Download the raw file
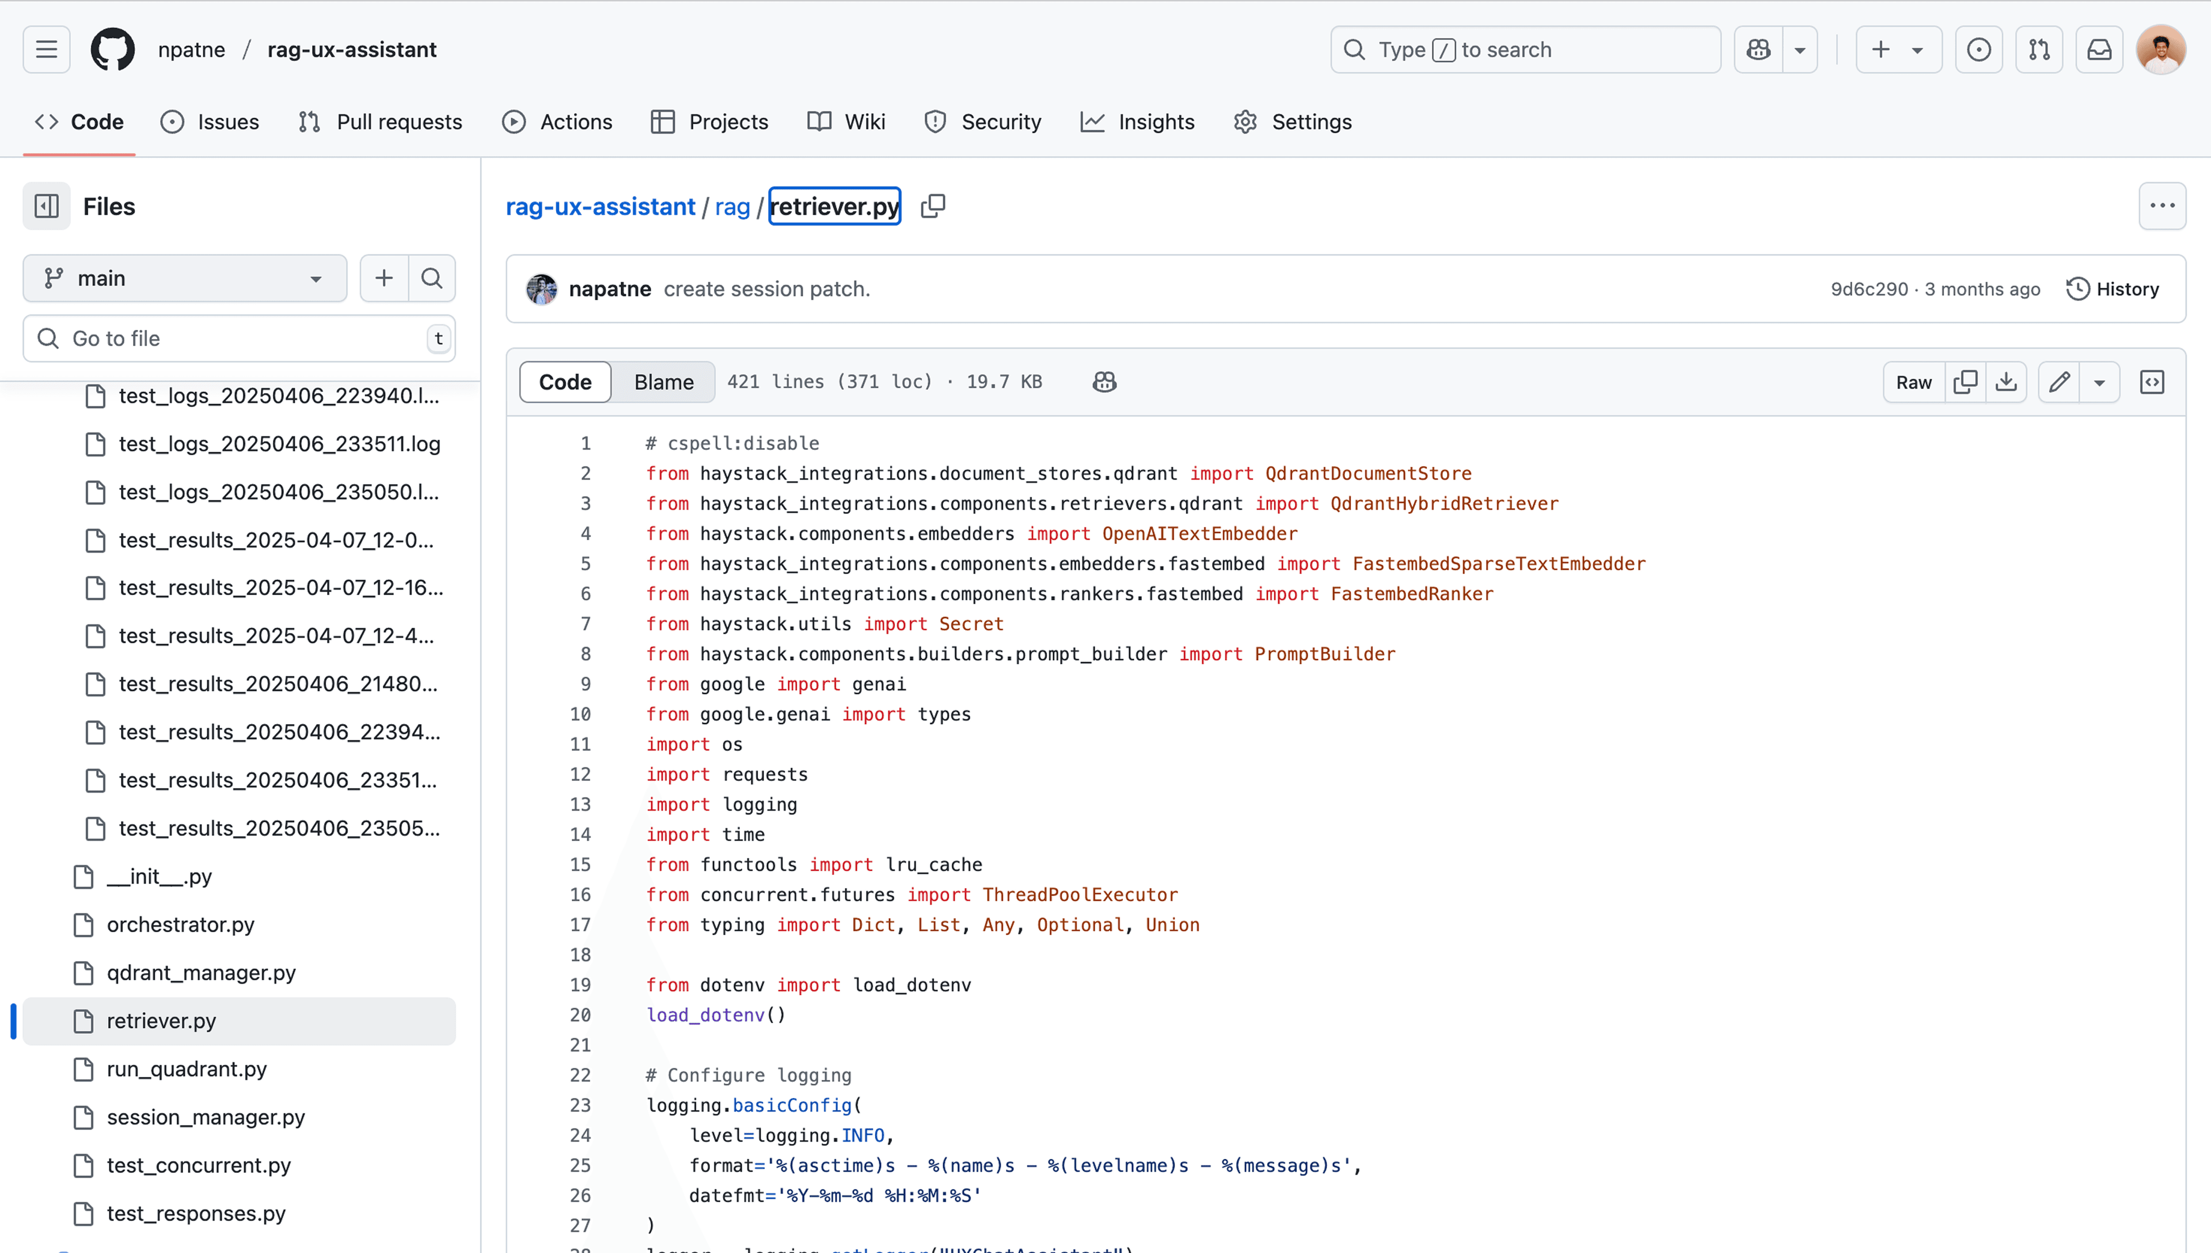The width and height of the screenshot is (2211, 1253). pyautogui.click(x=2006, y=382)
